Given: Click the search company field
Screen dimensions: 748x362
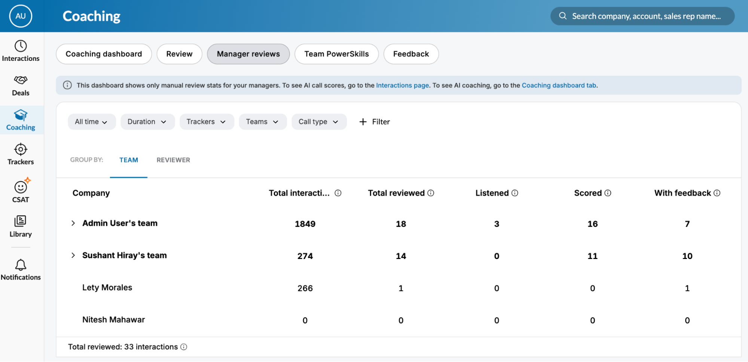Looking at the screenshot, I should [641, 16].
